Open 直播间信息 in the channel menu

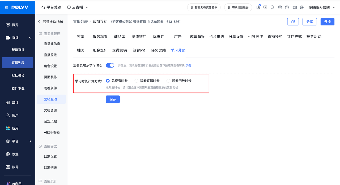(52, 44)
